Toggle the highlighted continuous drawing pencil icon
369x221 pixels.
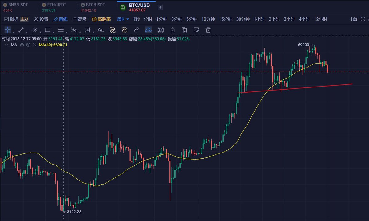149,30
